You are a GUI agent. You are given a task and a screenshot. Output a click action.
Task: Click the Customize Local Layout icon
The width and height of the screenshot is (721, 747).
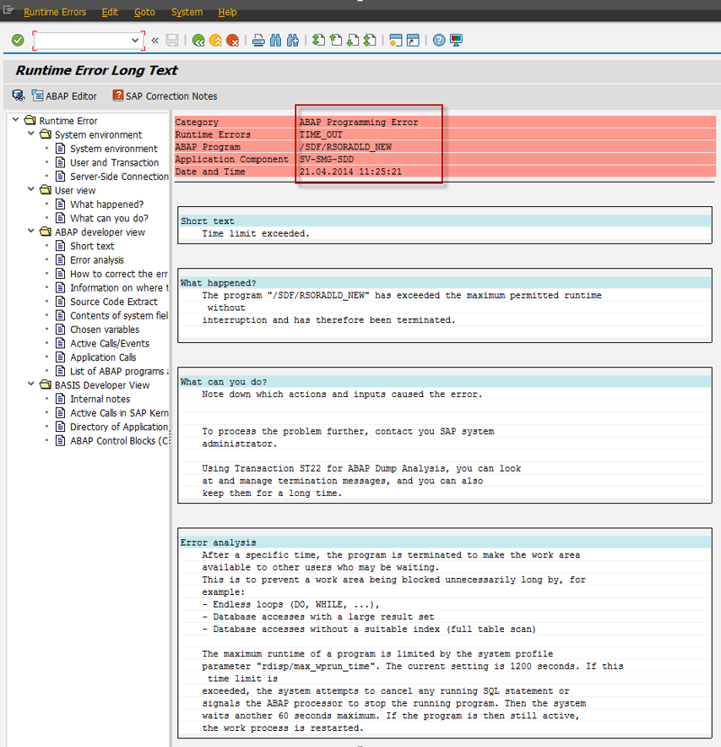click(456, 40)
